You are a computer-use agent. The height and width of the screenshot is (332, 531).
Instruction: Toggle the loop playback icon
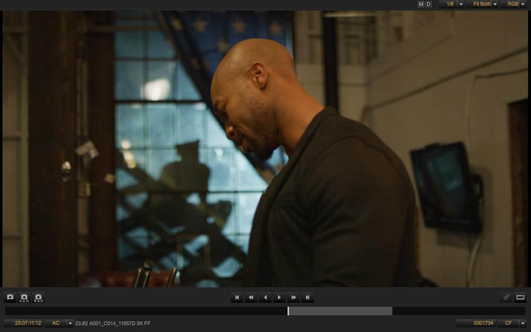pyautogui.click(x=520, y=297)
